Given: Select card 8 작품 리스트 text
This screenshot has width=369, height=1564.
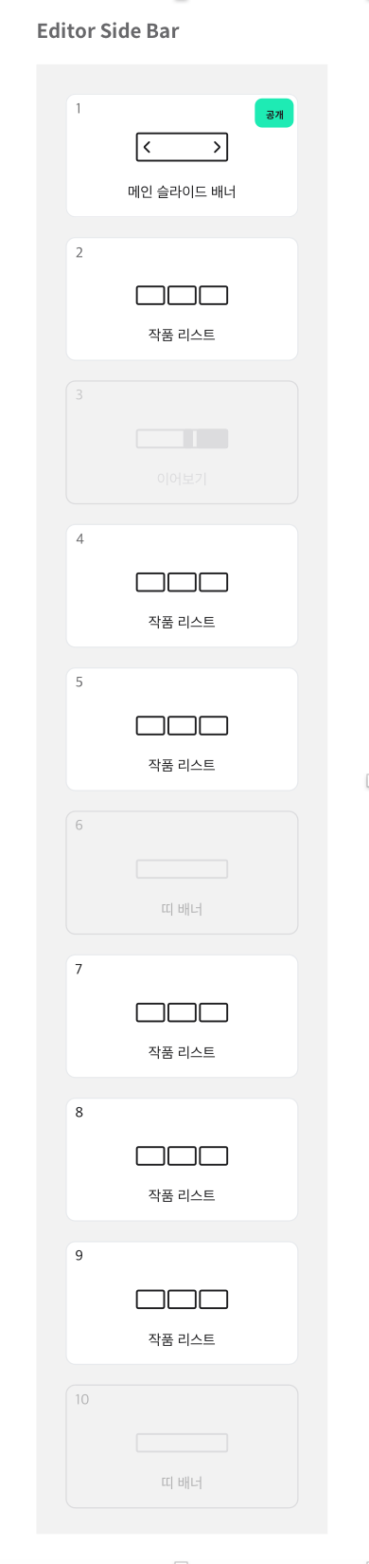Looking at the screenshot, I should 182,1195.
